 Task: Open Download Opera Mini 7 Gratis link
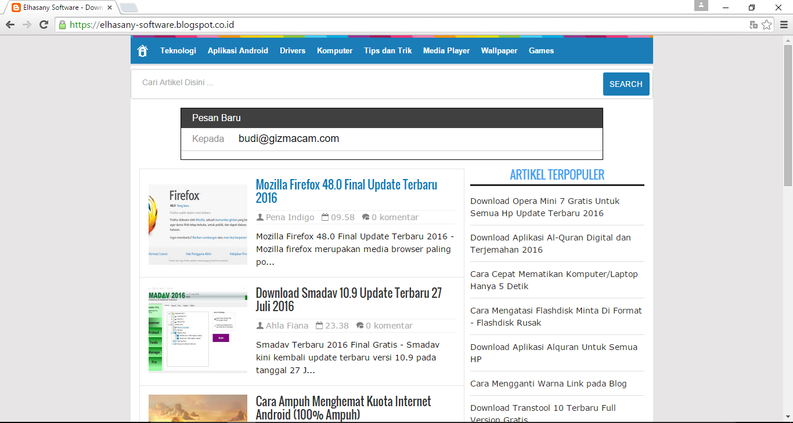[x=545, y=207]
